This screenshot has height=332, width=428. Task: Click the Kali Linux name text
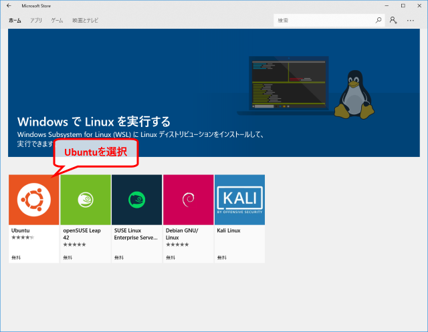click(x=229, y=230)
